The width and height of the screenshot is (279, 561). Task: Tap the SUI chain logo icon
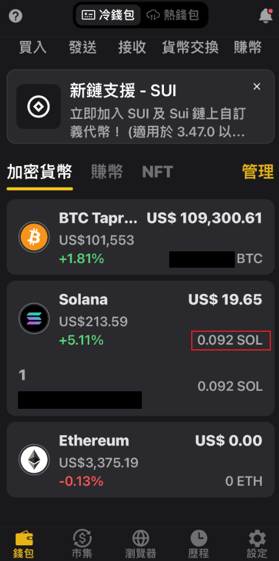(38, 107)
